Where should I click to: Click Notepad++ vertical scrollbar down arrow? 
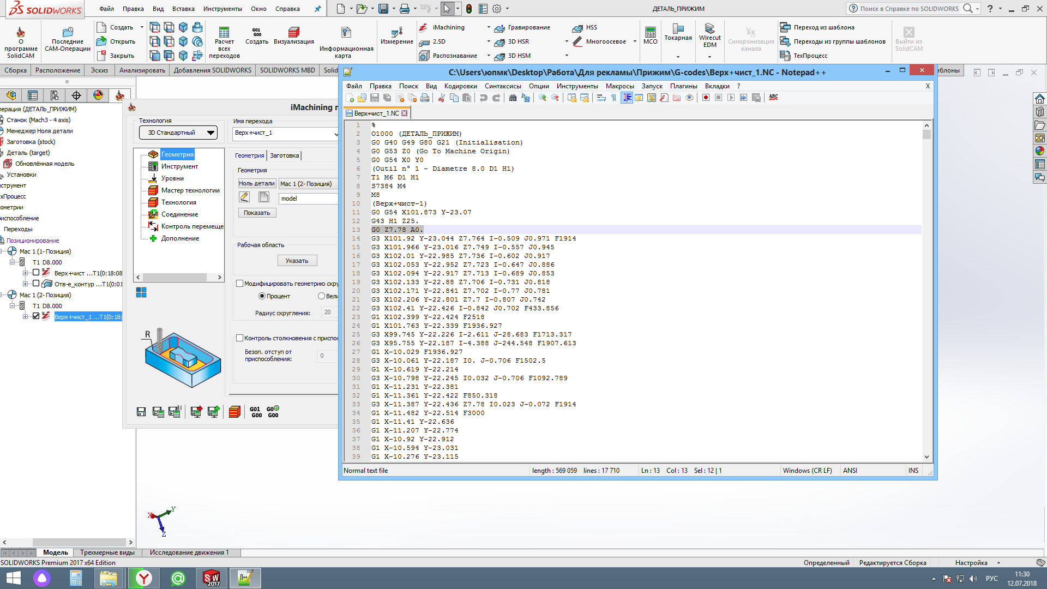tap(926, 457)
